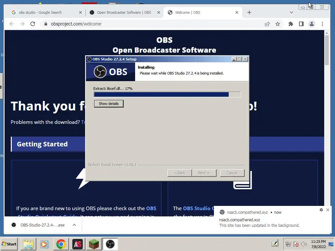Click the page vertical scrollbar thumb

point(327,50)
